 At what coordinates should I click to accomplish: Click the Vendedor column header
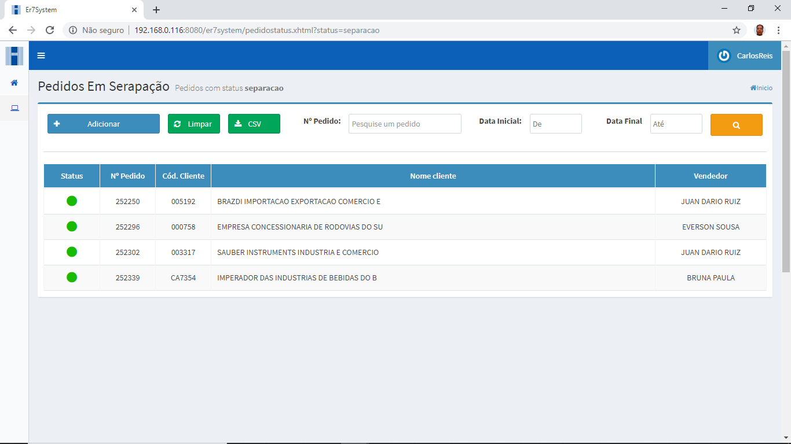[711, 176]
